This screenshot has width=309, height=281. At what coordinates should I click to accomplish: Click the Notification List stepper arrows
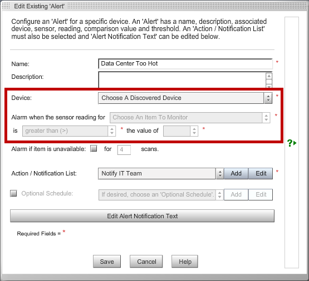220,173
